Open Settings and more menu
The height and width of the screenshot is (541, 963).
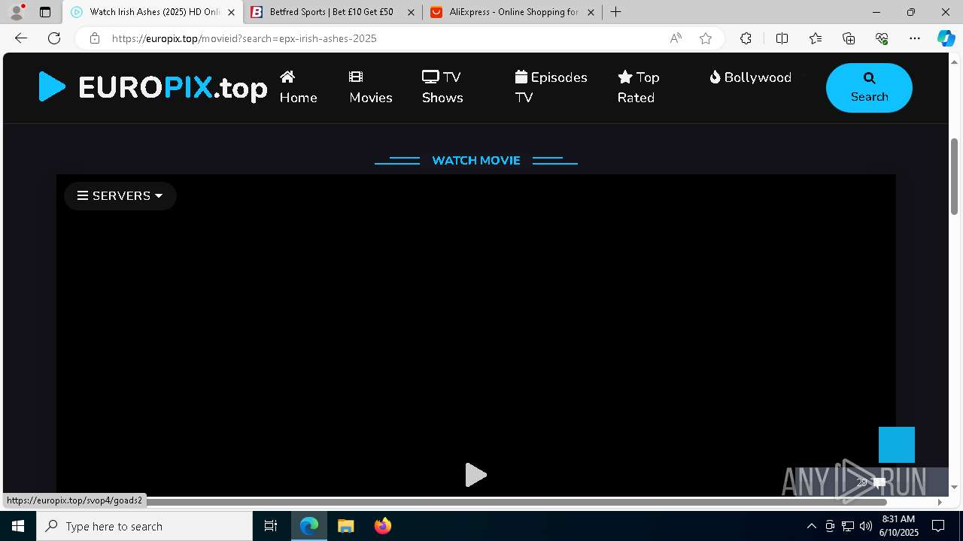click(x=915, y=38)
